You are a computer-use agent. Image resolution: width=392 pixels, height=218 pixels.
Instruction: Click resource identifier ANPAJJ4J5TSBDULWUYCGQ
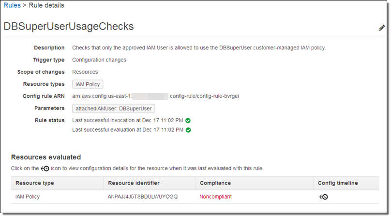[x=143, y=197]
